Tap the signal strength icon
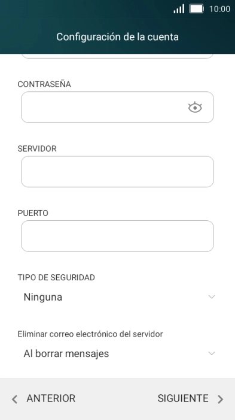235x420 pixels. click(179, 9)
